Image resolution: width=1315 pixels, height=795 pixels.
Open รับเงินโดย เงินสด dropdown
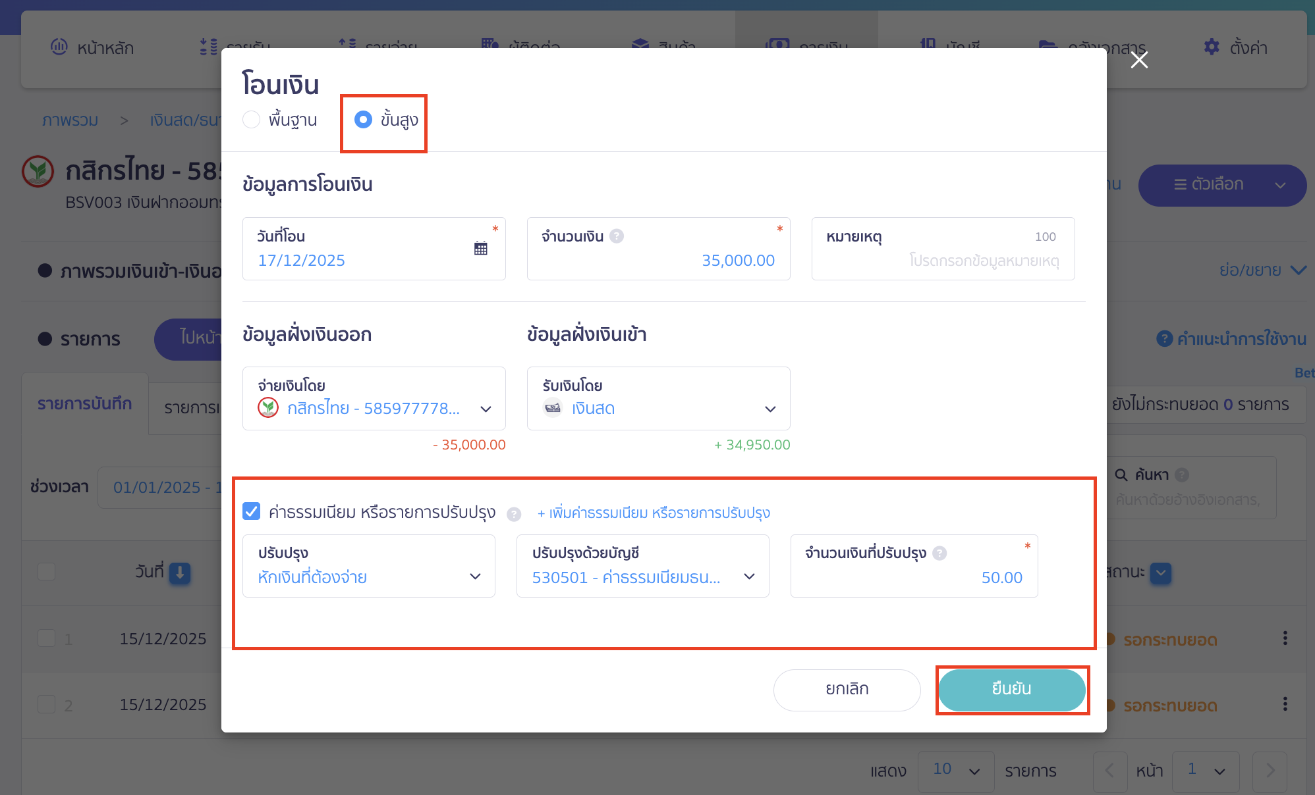(x=770, y=409)
